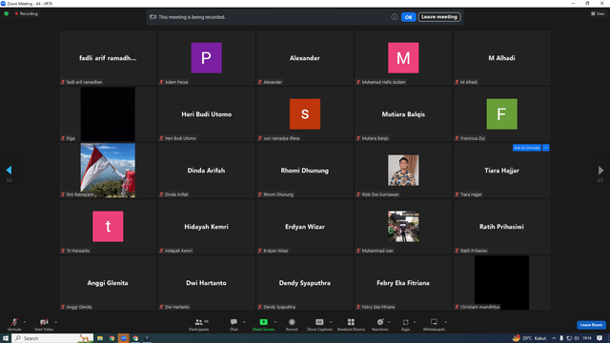This screenshot has height=343, width=610.
Task: Click the green Share Screen button
Action: [x=263, y=324]
